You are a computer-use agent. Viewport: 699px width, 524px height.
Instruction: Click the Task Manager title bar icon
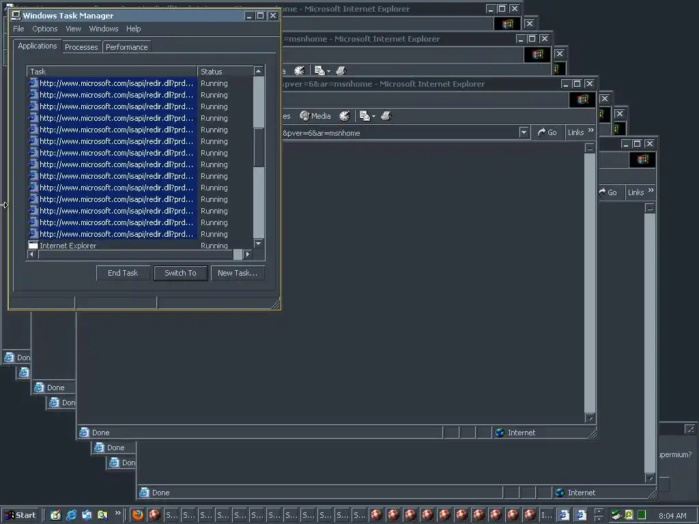coord(16,16)
